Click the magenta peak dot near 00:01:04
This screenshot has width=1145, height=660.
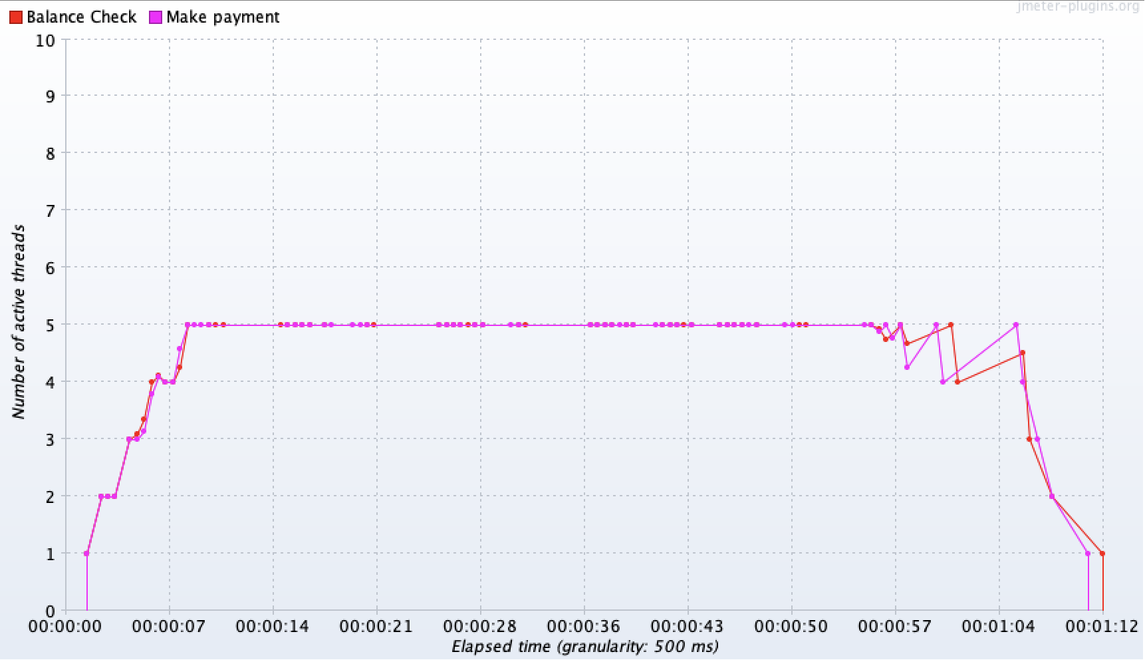pyautogui.click(x=1016, y=325)
